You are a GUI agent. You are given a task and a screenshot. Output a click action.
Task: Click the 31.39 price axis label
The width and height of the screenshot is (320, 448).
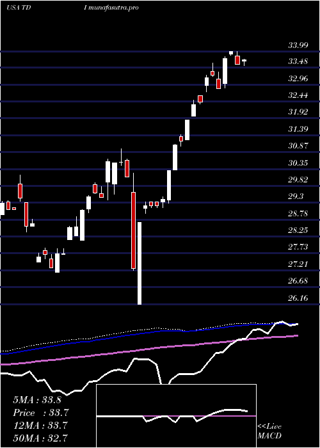pyautogui.click(x=298, y=129)
